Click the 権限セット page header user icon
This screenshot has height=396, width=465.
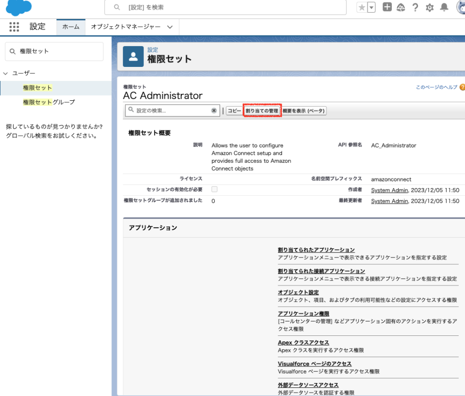[133, 56]
